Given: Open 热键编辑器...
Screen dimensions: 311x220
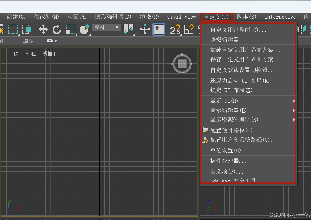Looking at the screenshot, I should click(249, 39).
